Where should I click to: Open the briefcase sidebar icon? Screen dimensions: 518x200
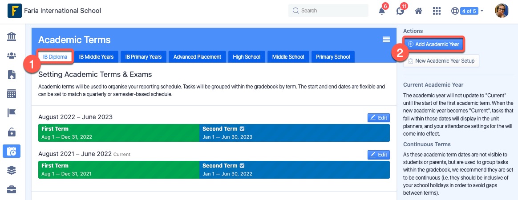click(x=12, y=189)
